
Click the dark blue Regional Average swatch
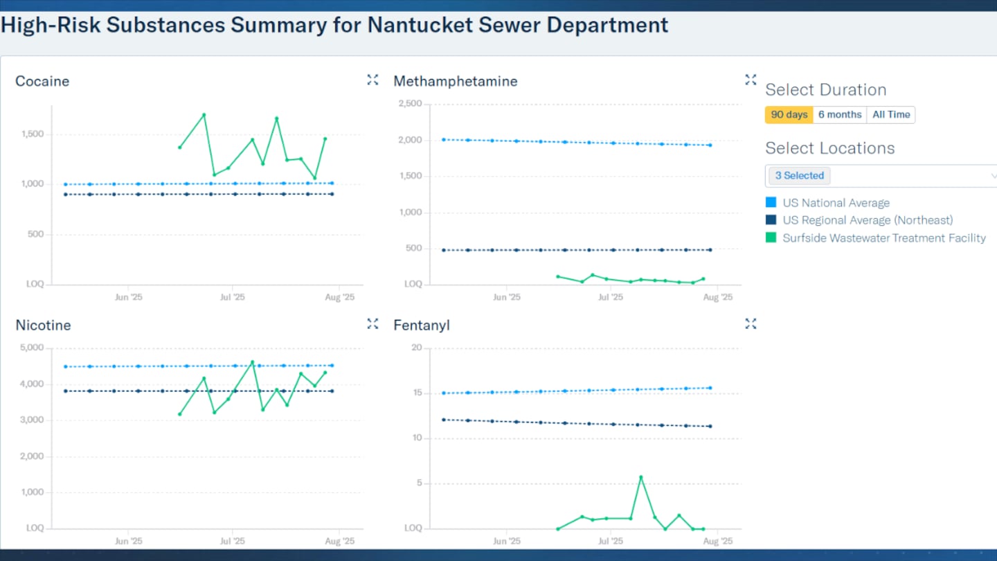[771, 220]
